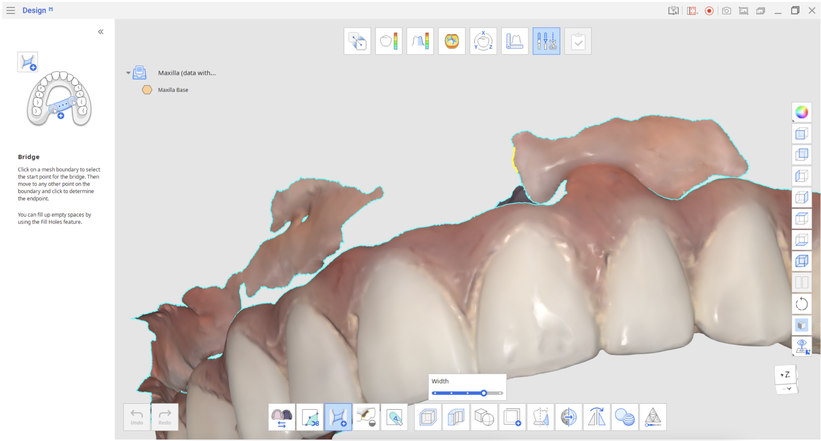
Task: Select the Bridge tool in bottom toolbar
Action: click(x=338, y=417)
